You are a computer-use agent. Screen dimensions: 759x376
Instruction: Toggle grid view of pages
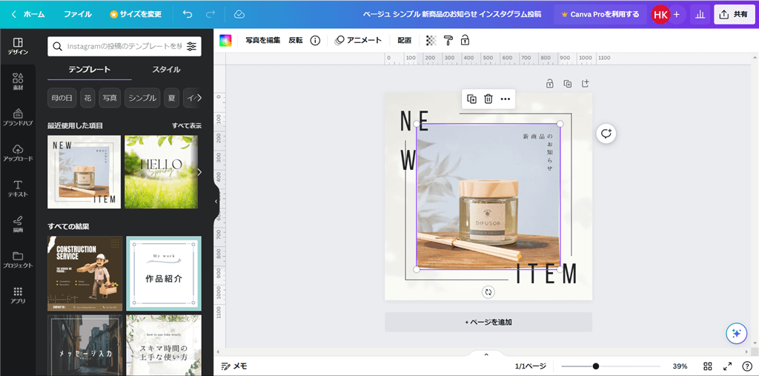coord(708,366)
